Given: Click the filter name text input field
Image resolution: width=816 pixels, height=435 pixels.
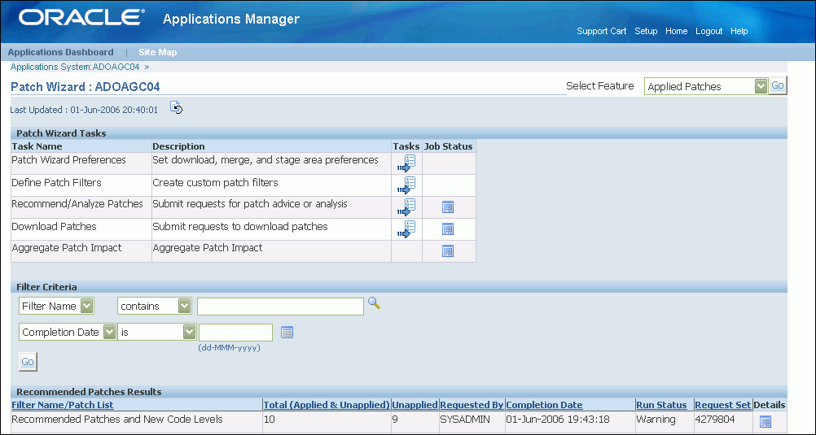Looking at the screenshot, I should [x=280, y=306].
